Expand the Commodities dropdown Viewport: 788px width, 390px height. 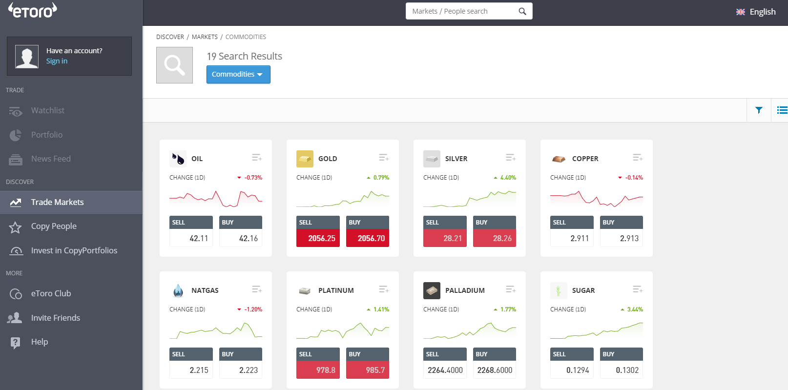tap(238, 74)
